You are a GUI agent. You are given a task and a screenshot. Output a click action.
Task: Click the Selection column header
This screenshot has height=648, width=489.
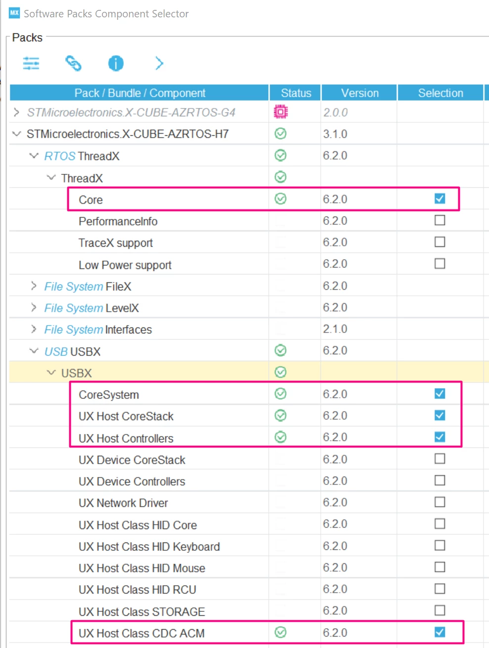(440, 93)
